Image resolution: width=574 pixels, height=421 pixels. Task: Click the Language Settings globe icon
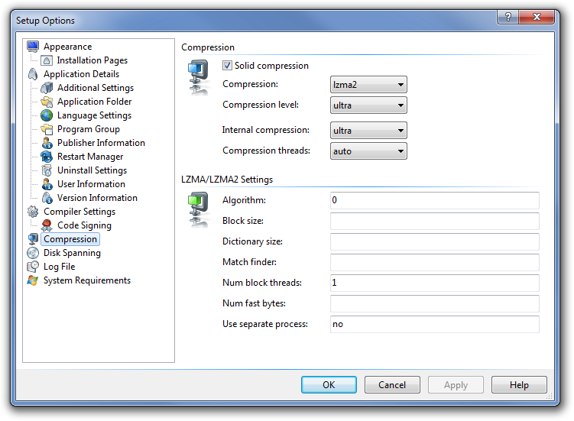coord(47,115)
